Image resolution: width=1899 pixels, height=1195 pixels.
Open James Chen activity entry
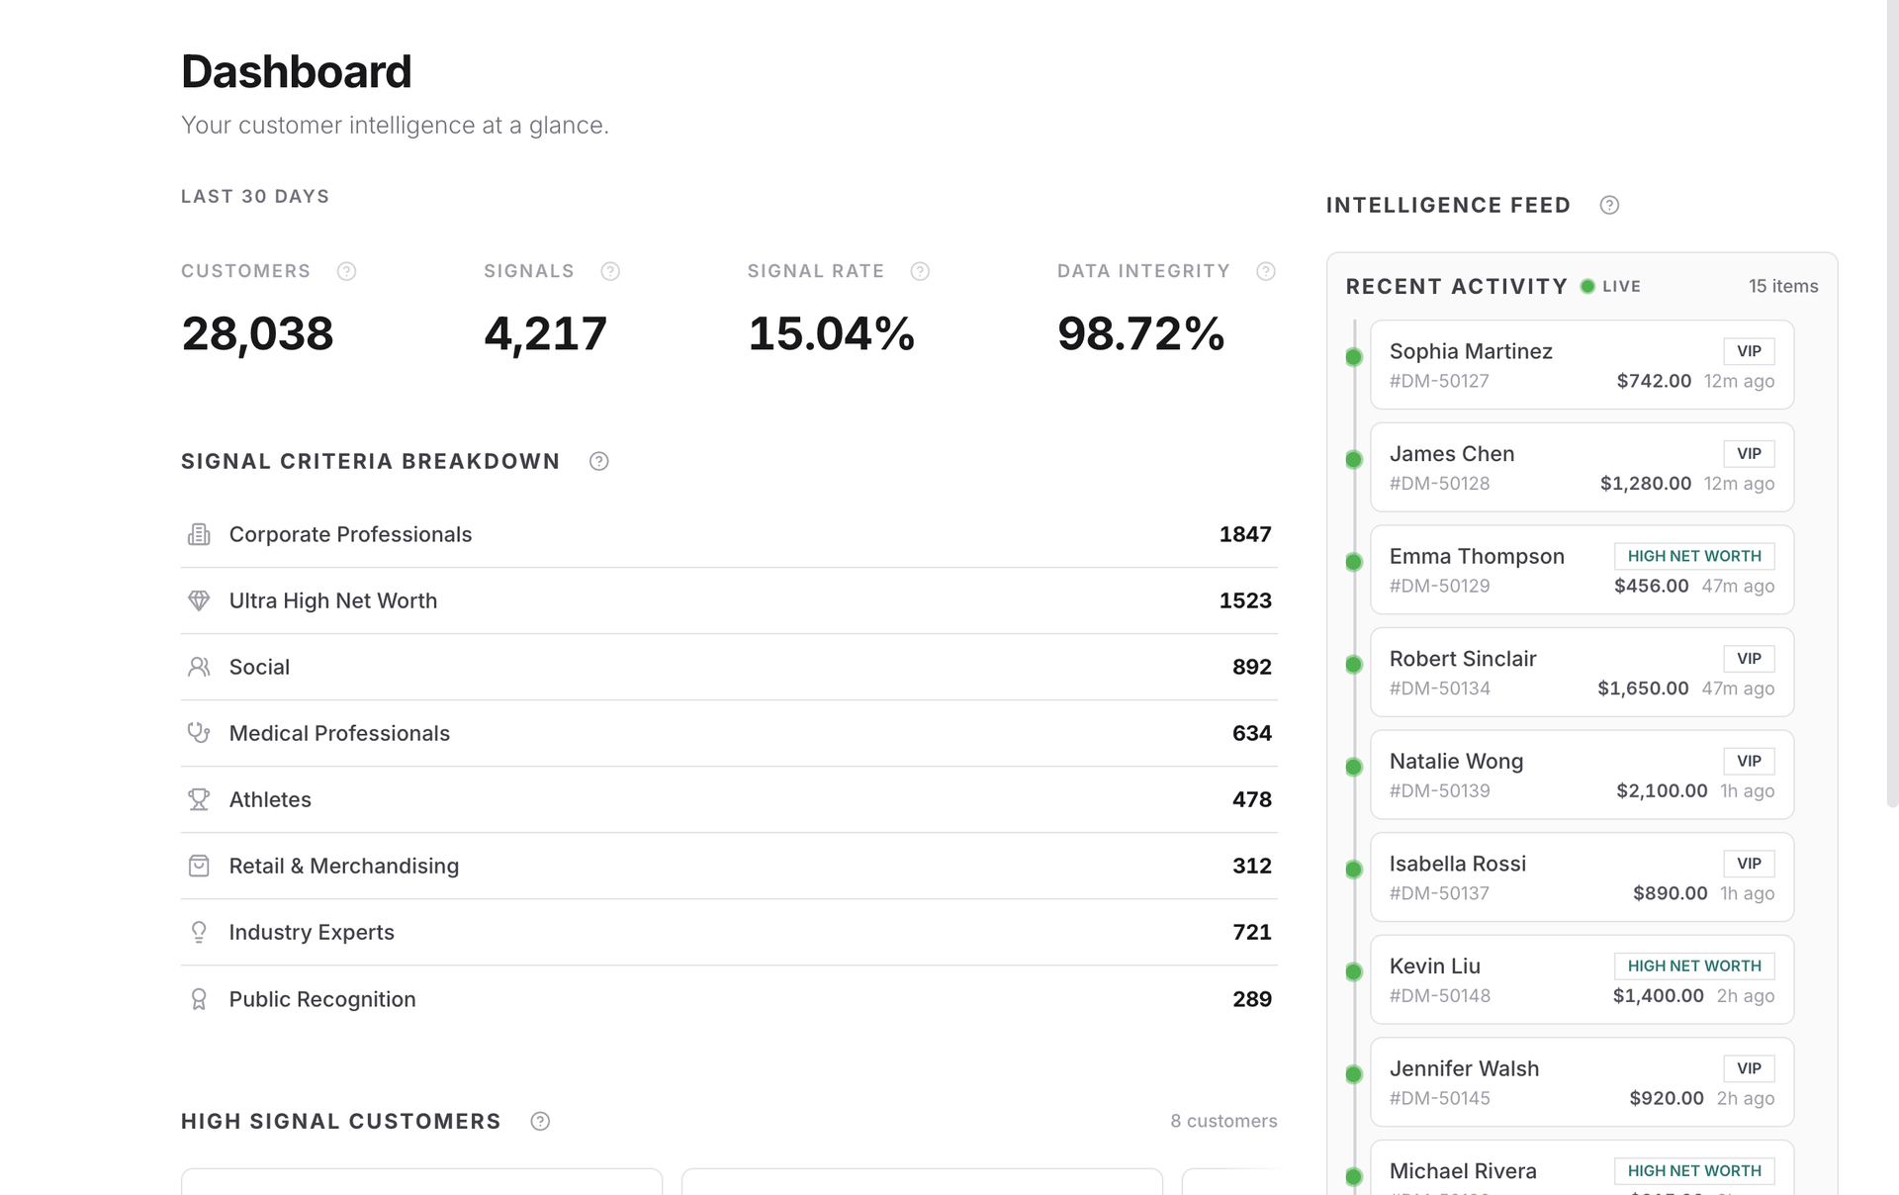[1582, 467]
